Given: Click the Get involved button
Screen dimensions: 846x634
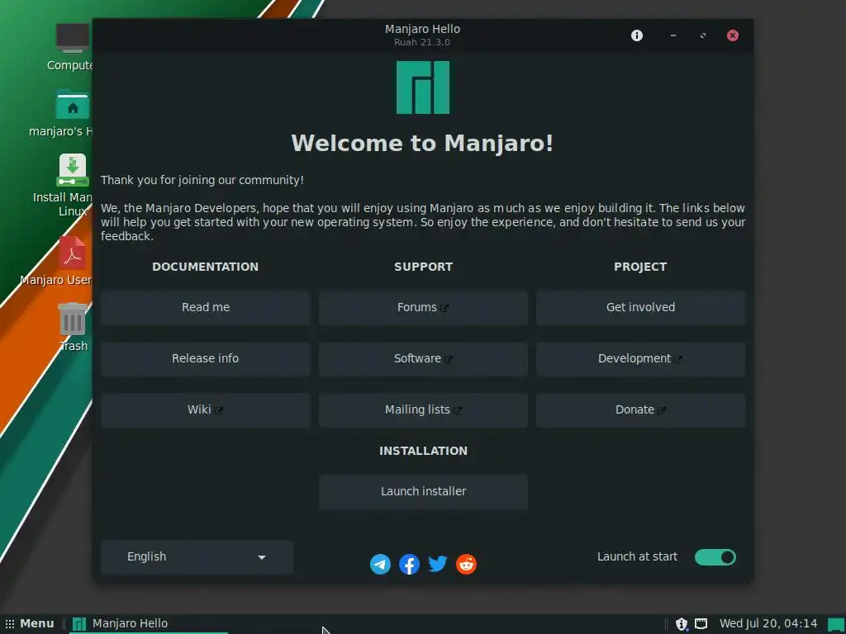Looking at the screenshot, I should click(x=640, y=307).
